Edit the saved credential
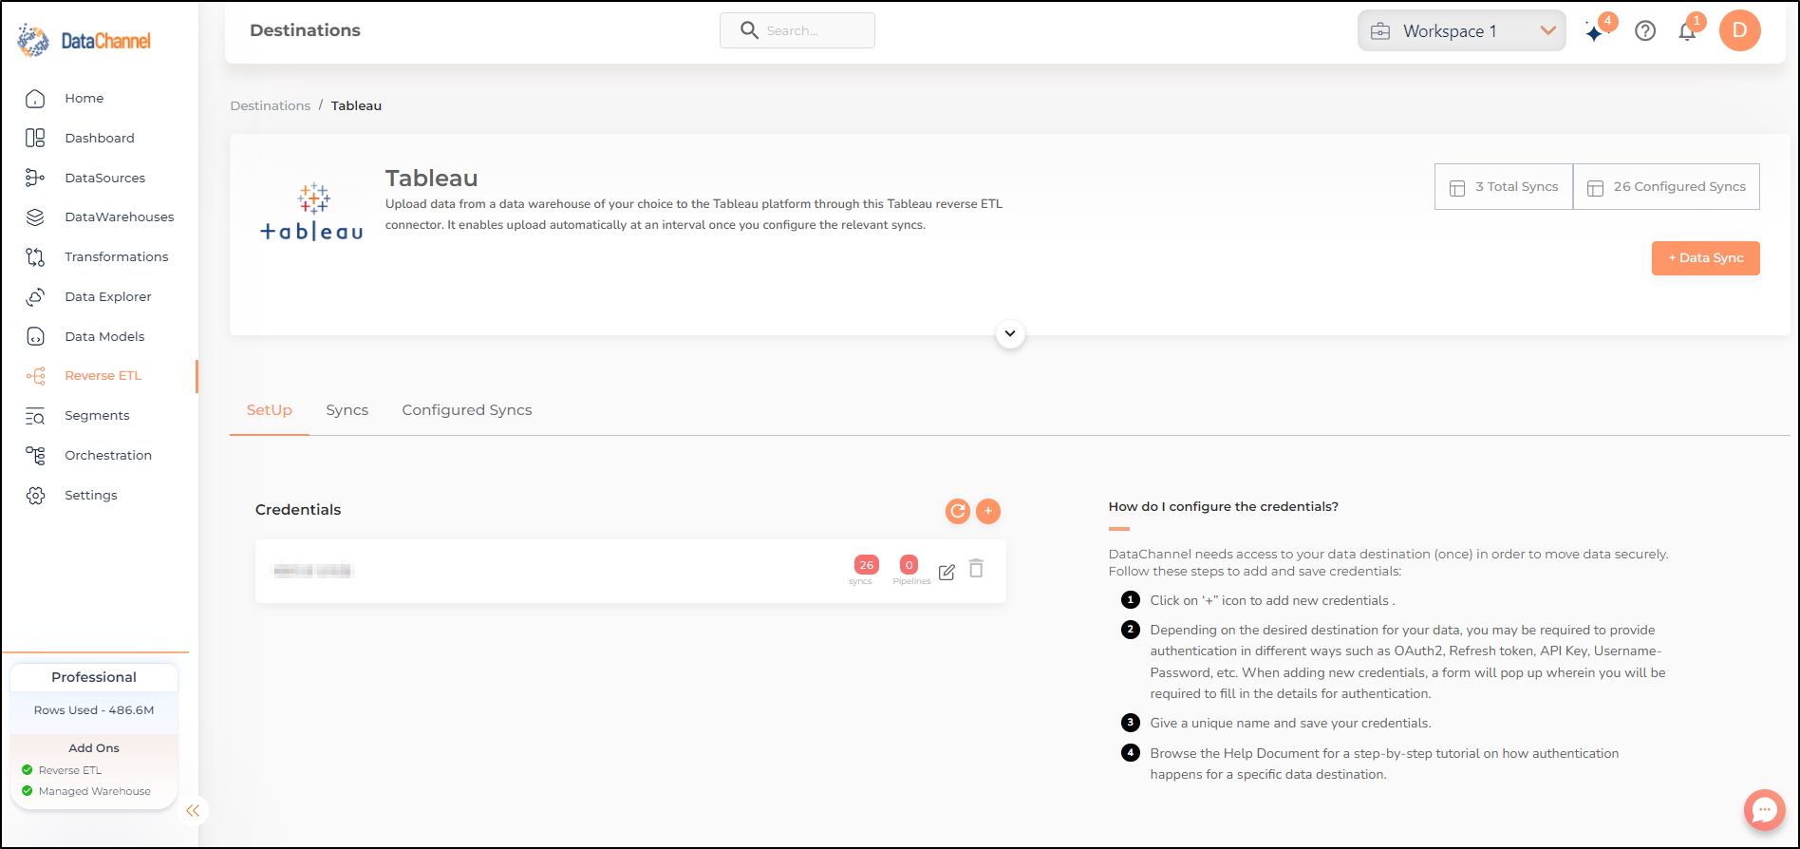 coord(947,572)
